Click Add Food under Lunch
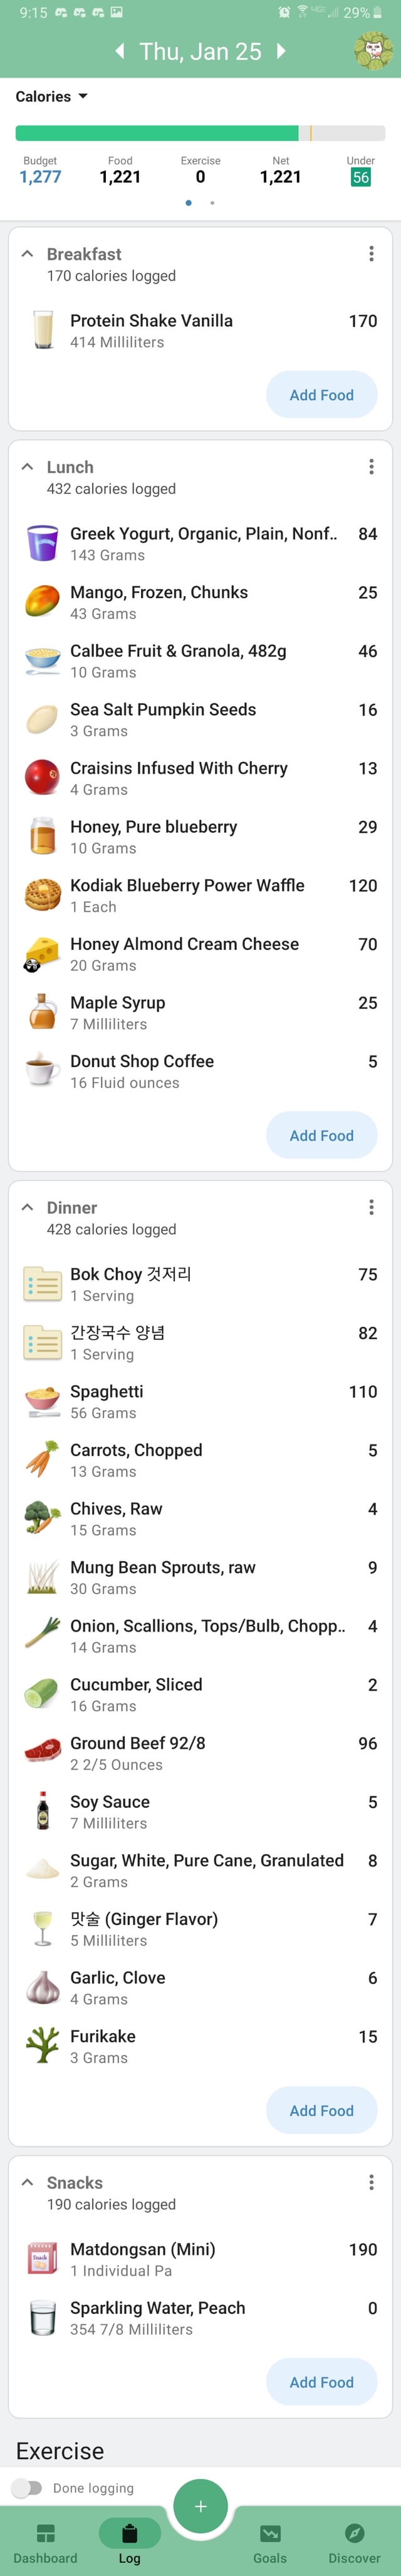Image resolution: width=401 pixels, height=2576 pixels. point(321,1135)
